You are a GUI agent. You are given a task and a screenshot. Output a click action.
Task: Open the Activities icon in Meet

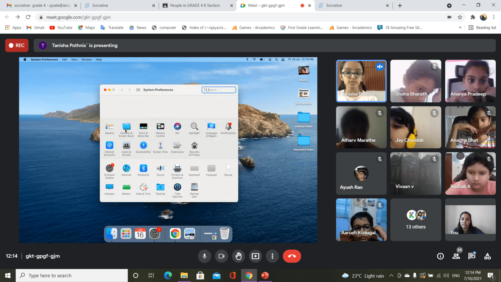point(487,256)
